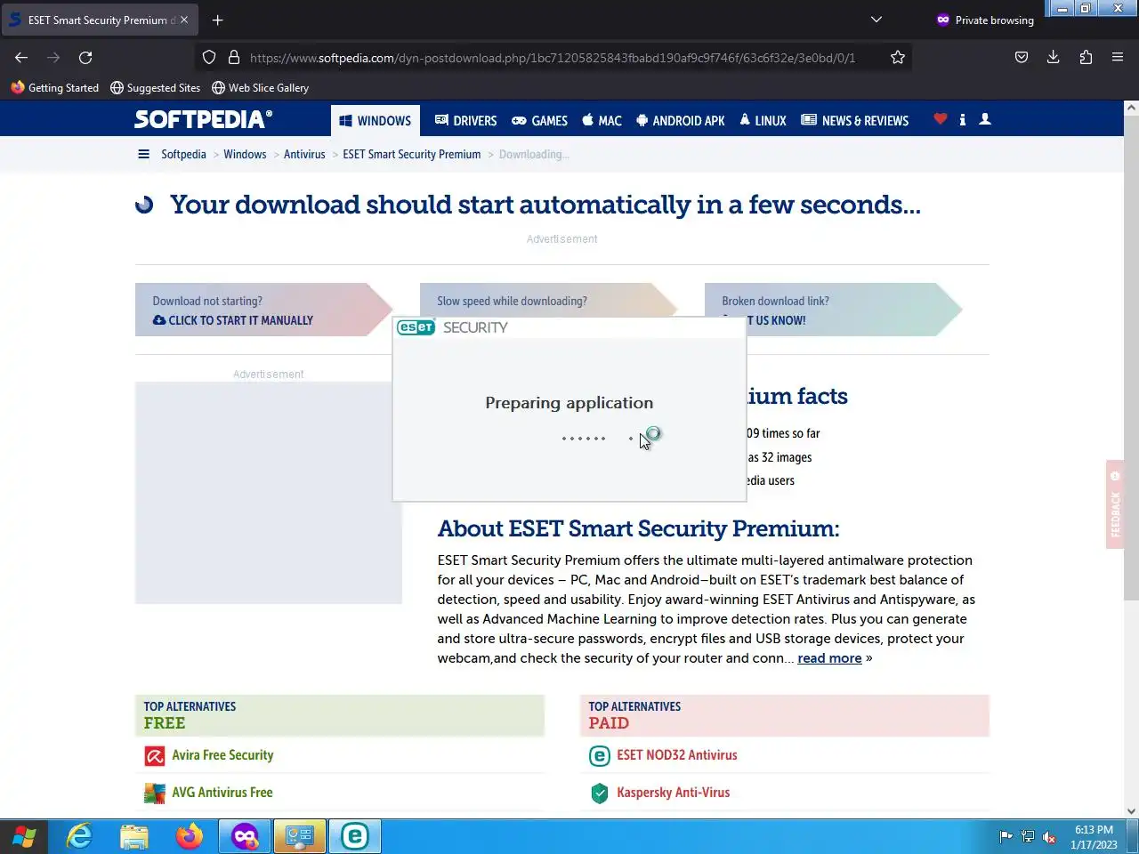This screenshot has width=1139, height=854.
Task: Open the News & Reviews section
Action: click(855, 120)
